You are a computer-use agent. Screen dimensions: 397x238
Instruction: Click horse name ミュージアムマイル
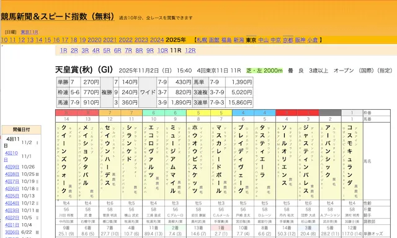click(x=173, y=159)
